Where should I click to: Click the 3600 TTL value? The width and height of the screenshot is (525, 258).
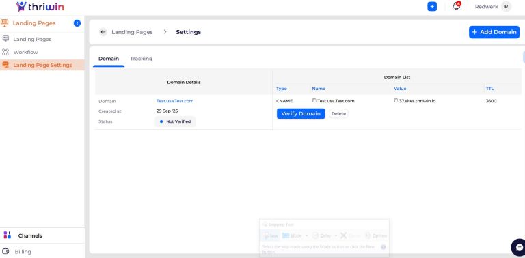(491, 101)
